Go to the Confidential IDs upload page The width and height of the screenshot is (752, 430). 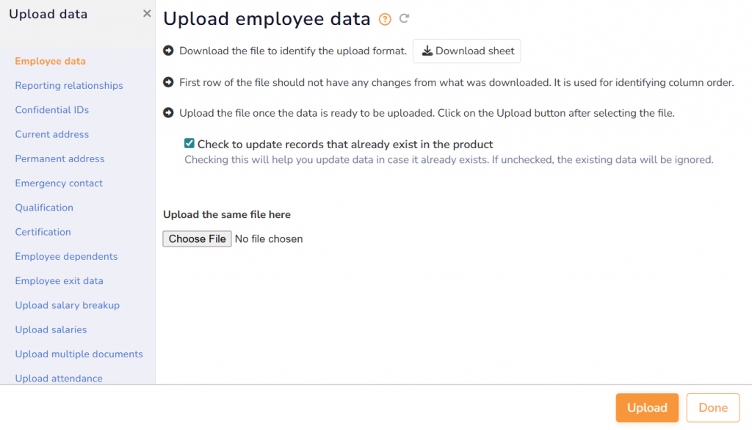tap(51, 109)
